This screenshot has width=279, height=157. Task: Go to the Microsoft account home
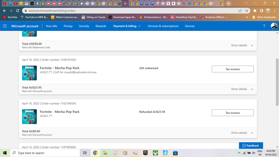pyautogui.click(x=25, y=26)
